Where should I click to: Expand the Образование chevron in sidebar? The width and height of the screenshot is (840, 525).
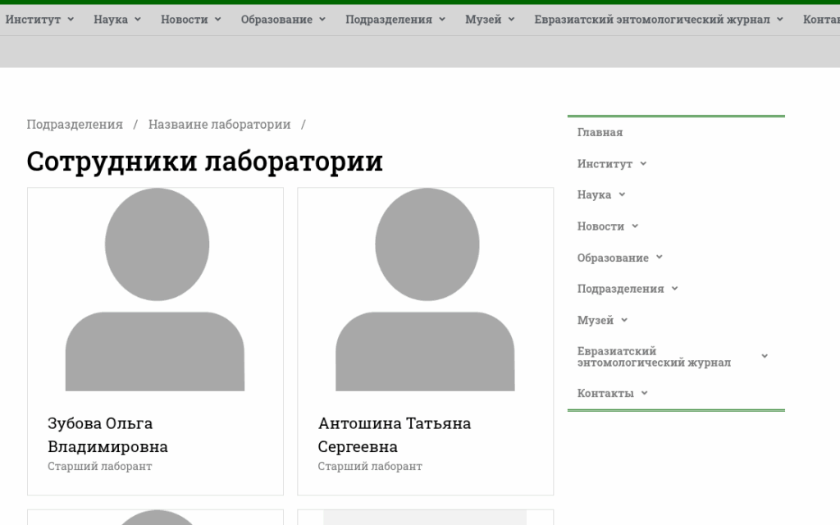pos(660,257)
